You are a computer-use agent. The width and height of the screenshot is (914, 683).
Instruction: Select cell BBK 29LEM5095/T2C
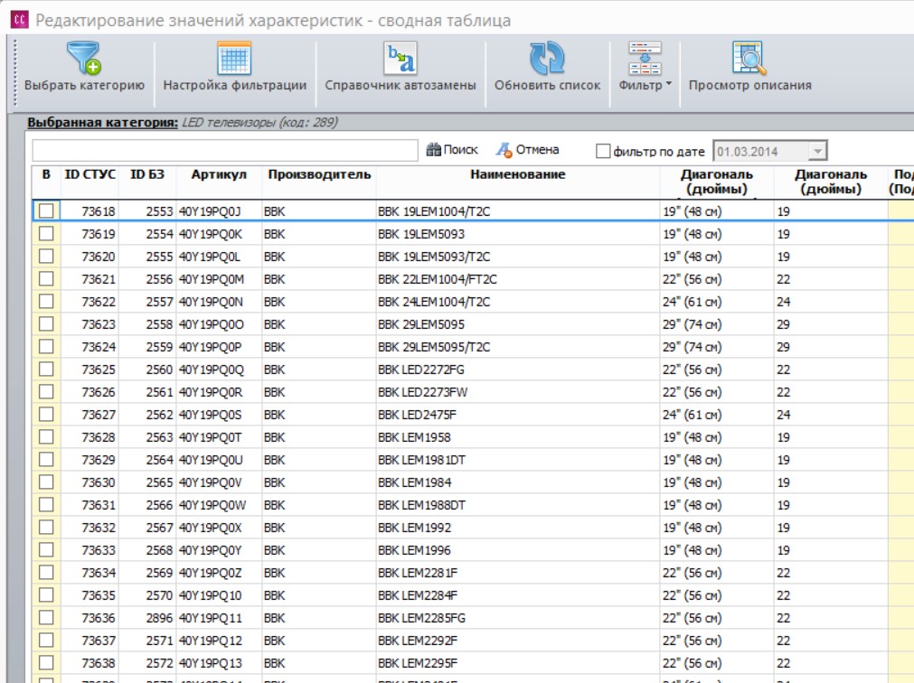(x=518, y=347)
